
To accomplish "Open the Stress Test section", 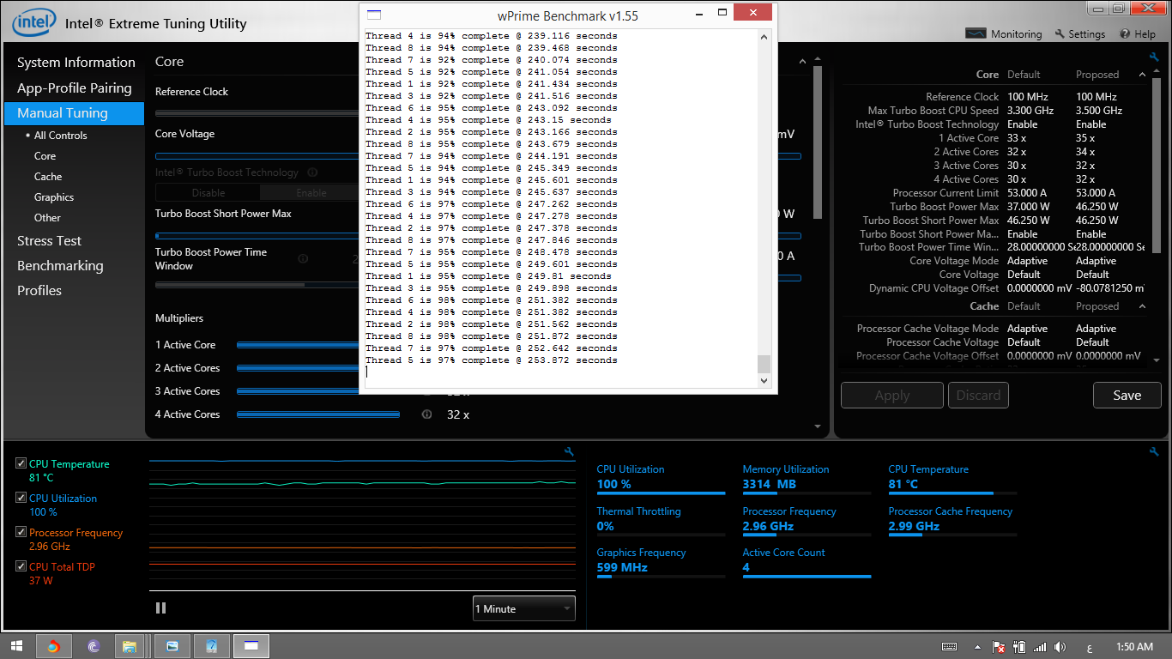I will [50, 241].
